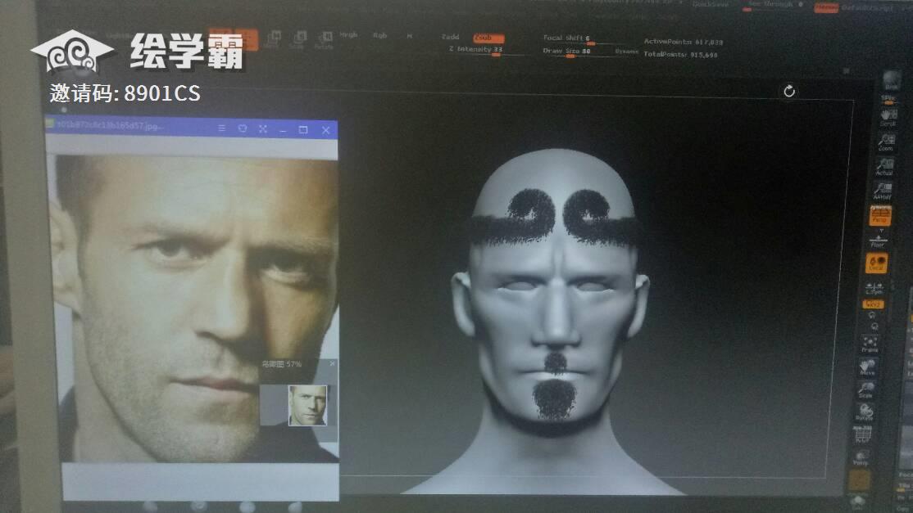Select the M material mode button

409,36
